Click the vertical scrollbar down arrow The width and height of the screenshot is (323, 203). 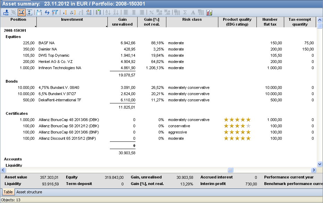[x=320, y=164]
